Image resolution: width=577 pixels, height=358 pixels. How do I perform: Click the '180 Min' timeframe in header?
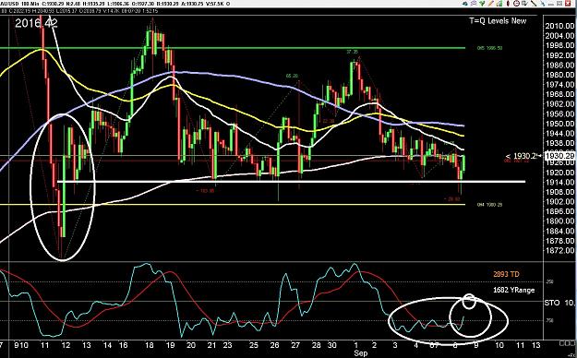click(x=29, y=4)
